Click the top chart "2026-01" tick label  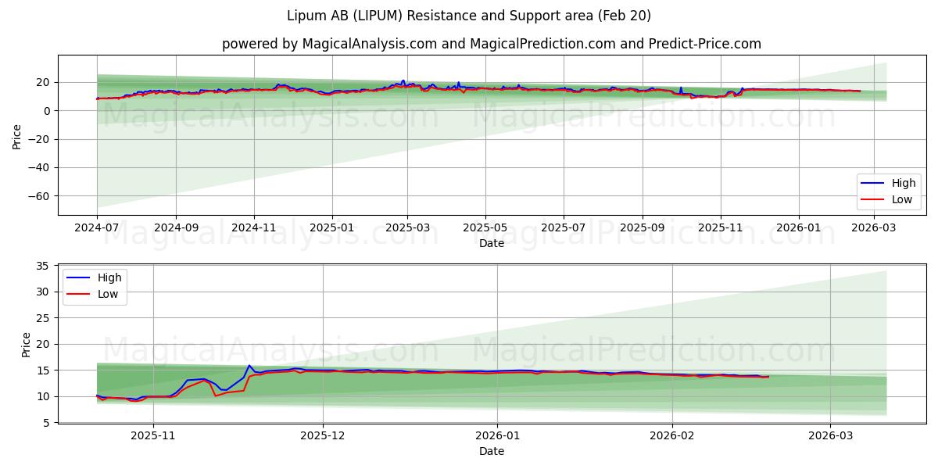799,227
